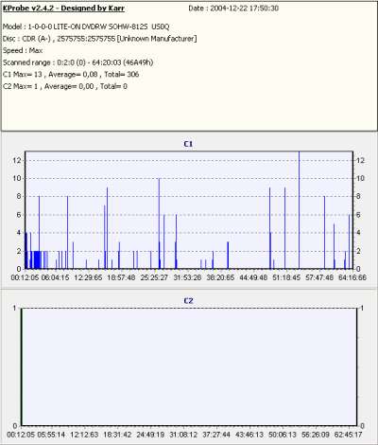Click C1 x-axis label 12:29:65
Viewport: 378px width, 445px height.
click(x=88, y=277)
